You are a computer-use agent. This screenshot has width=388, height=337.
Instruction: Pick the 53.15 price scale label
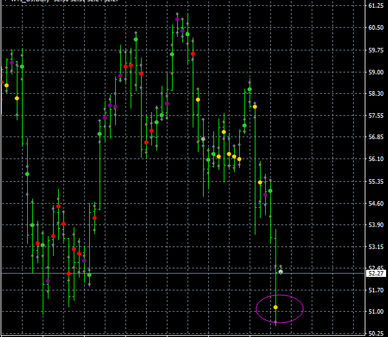click(x=376, y=246)
